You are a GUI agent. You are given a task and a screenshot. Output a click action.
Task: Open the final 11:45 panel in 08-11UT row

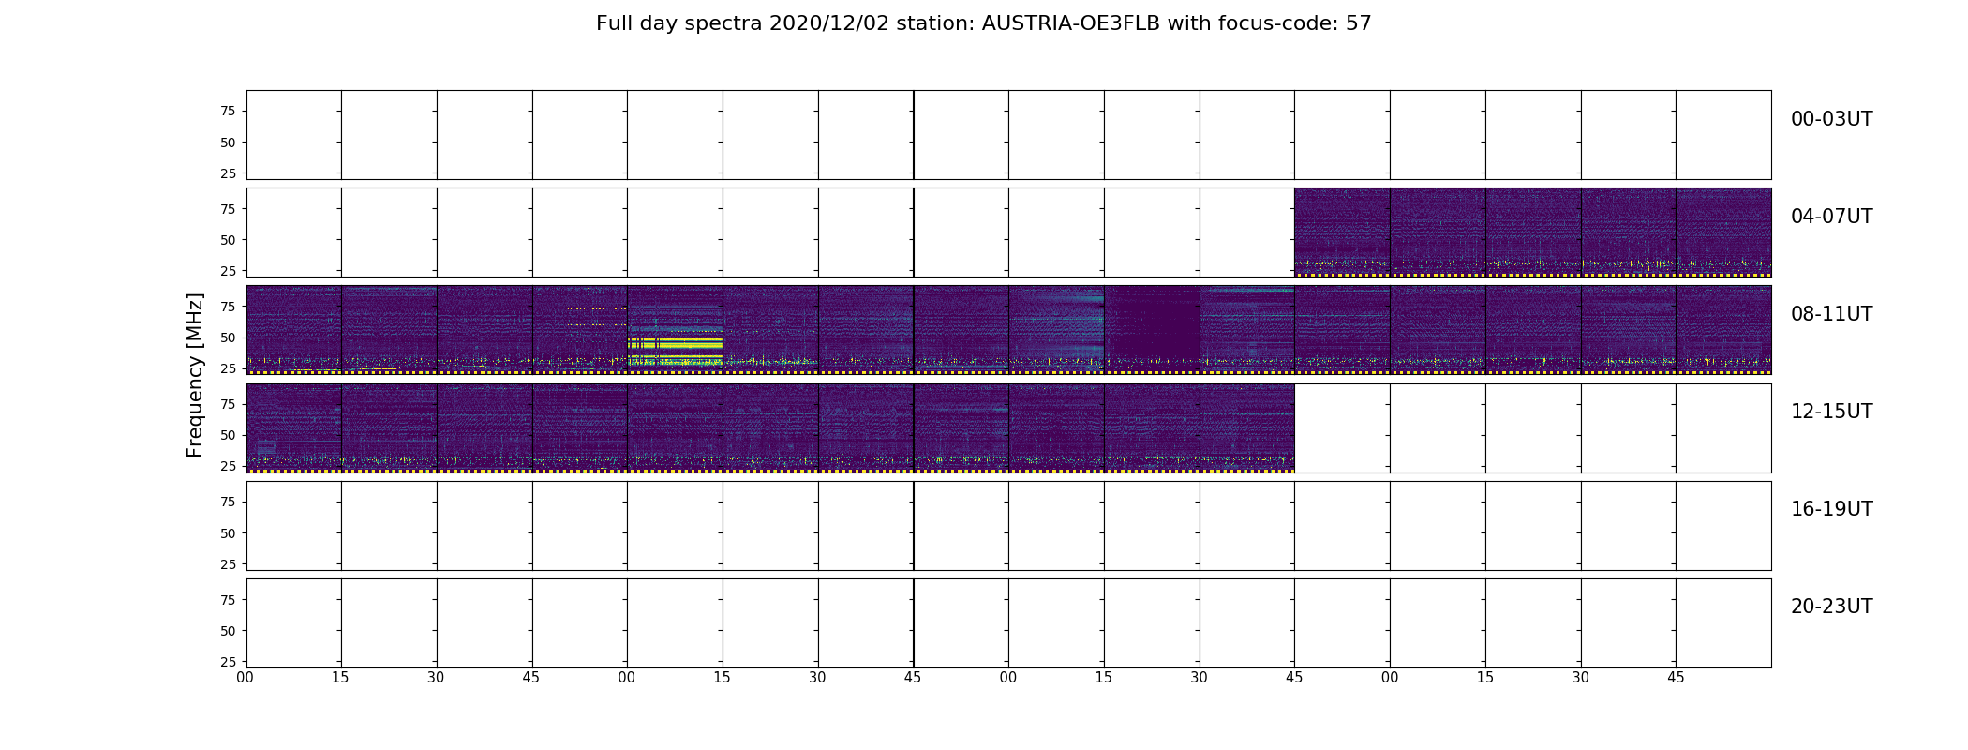[x=1723, y=330]
